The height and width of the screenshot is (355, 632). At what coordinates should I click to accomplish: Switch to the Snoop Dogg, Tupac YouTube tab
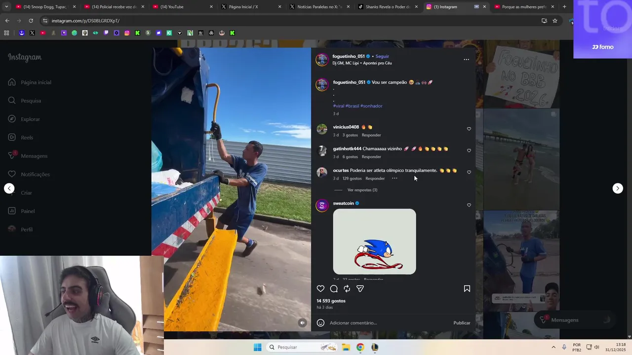click(x=44, y=7)
